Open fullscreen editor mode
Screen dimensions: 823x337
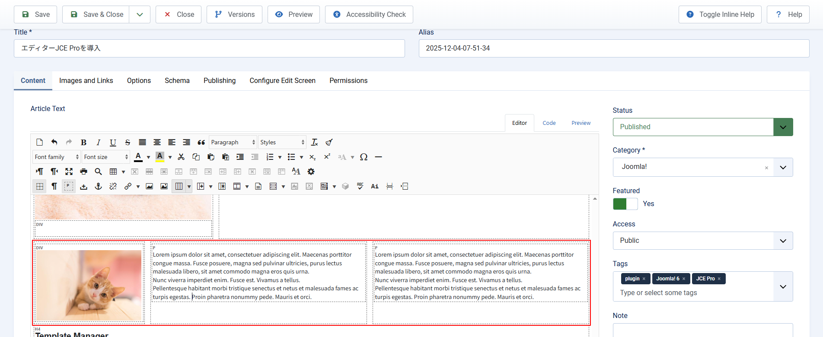pyautogui.click(x=69, y=172)
